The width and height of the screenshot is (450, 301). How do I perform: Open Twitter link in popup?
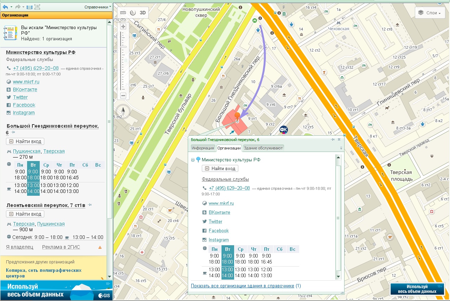point(216,222)
